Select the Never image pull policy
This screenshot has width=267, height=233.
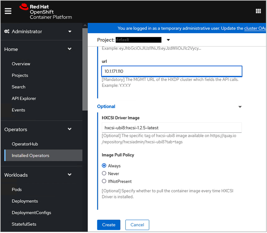(x=104, y=174)
